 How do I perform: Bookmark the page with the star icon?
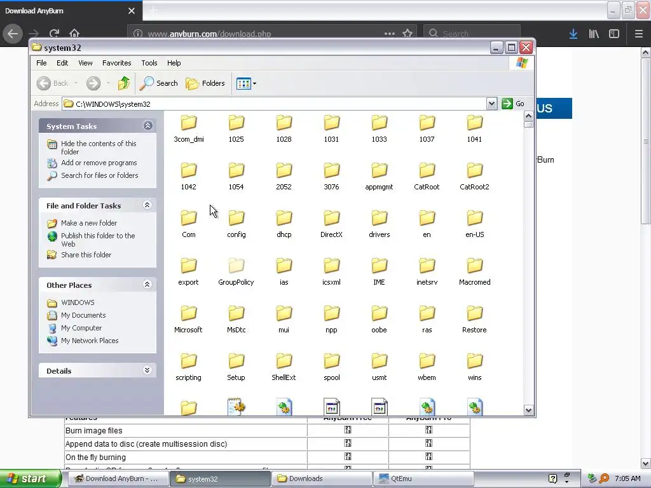click(x=408, y=33)
